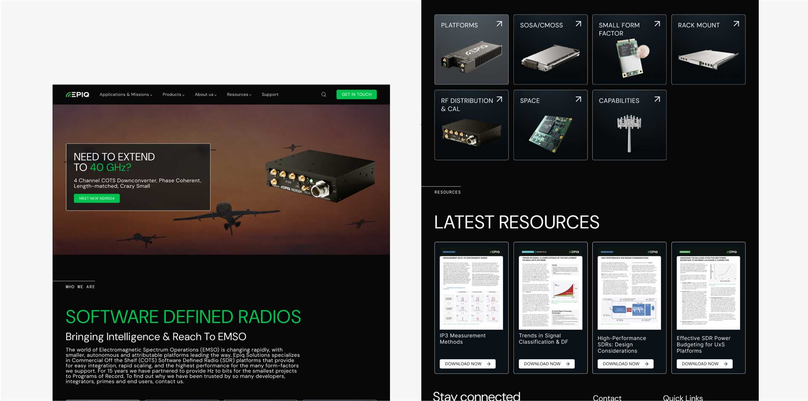
Task: Click the arrow icon on the Capabilities card
Action: pyautogui.click(x=657, y=99)
